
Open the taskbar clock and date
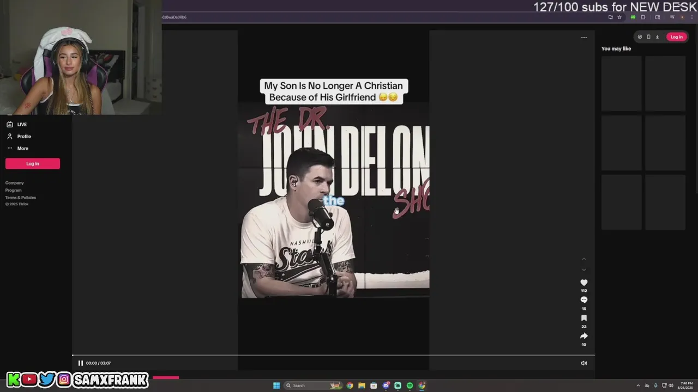point(685,385)
